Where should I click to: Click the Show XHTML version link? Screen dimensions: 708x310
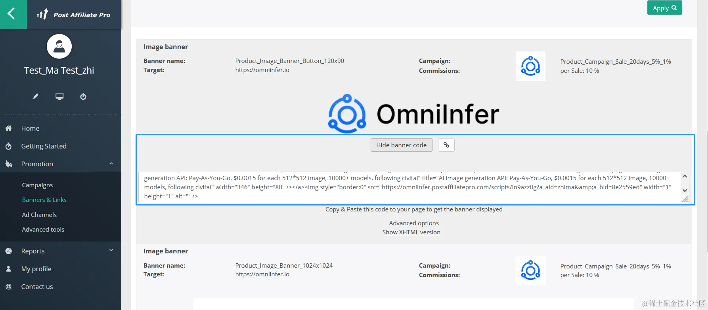tap(411, 232)
